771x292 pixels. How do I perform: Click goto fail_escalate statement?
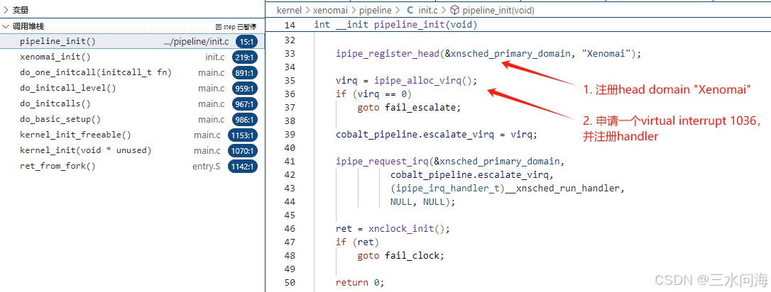[409, 108]
